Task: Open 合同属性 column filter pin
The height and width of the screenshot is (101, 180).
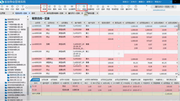Action: coord(72,23)
